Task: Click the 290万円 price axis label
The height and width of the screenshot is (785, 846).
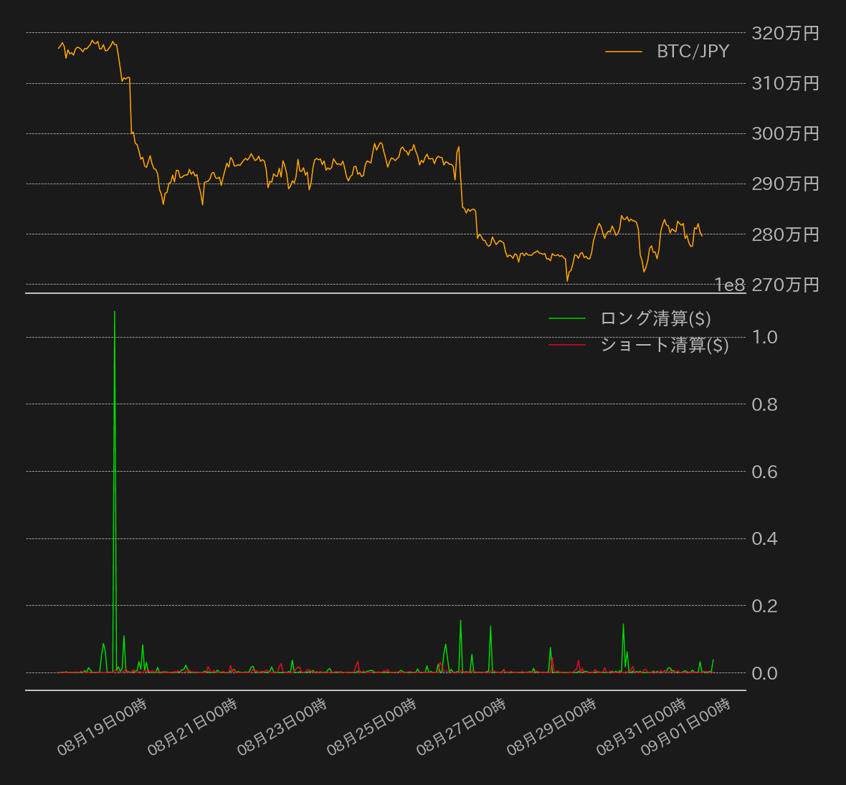Action: 785,184
